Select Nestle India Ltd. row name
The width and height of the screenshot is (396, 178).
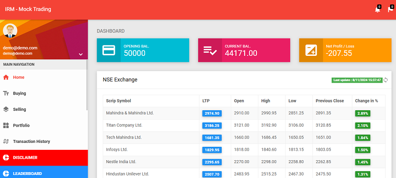point(121,162)
